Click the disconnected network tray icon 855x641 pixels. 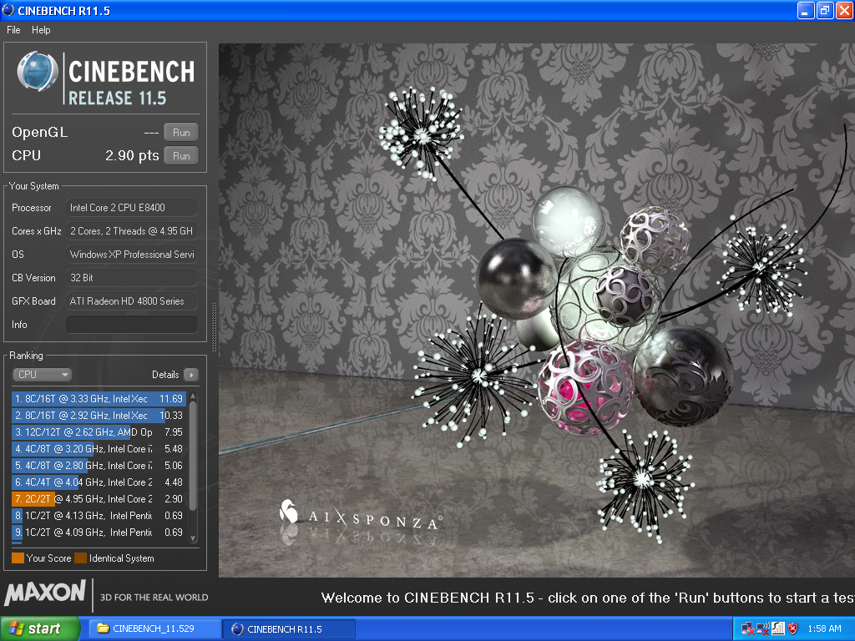point(747,629)
